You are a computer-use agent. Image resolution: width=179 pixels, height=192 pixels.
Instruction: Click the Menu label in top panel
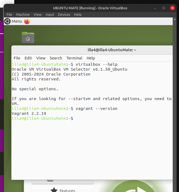(x=17, y=21)
